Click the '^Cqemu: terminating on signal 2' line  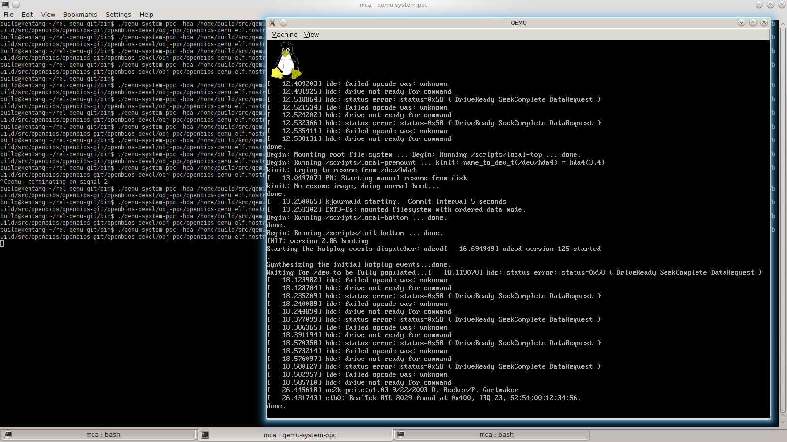(x=54, y=182)
